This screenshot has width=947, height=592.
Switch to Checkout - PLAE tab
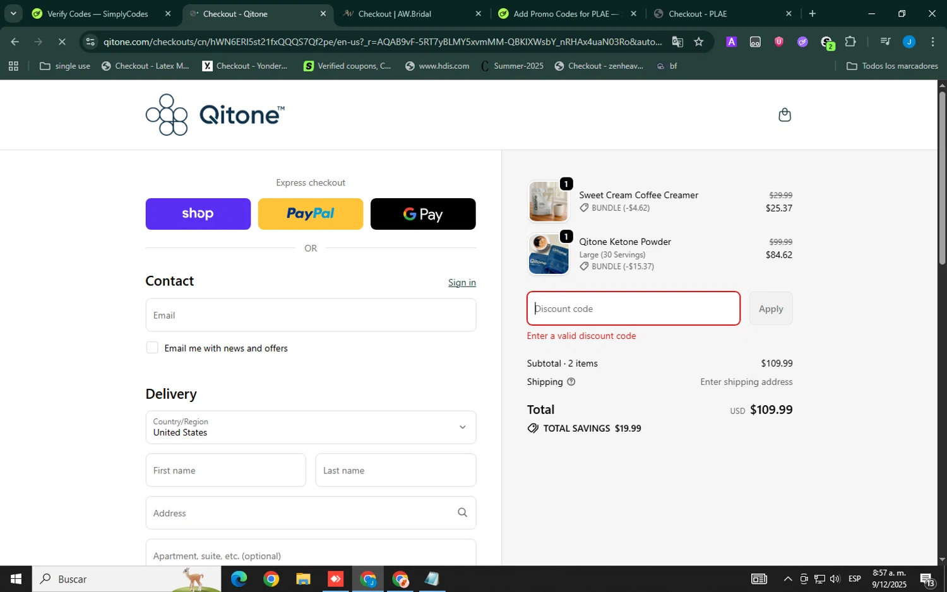click(722, 13)
